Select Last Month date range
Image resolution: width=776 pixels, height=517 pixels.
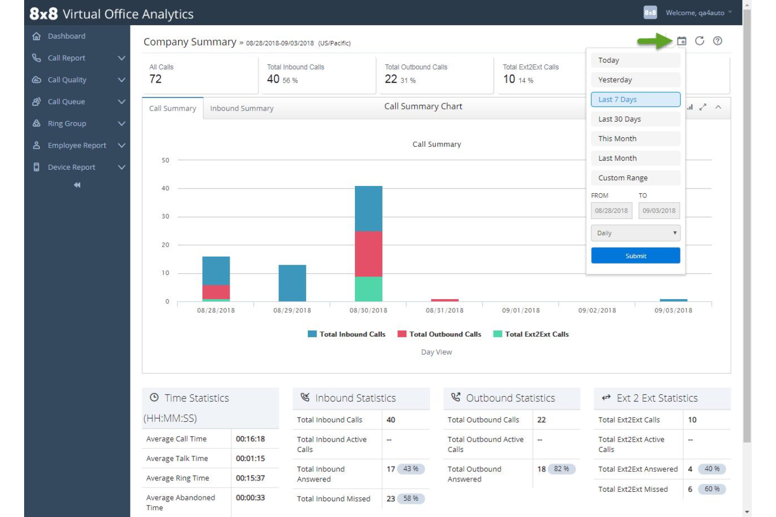(x=635, y=158)
